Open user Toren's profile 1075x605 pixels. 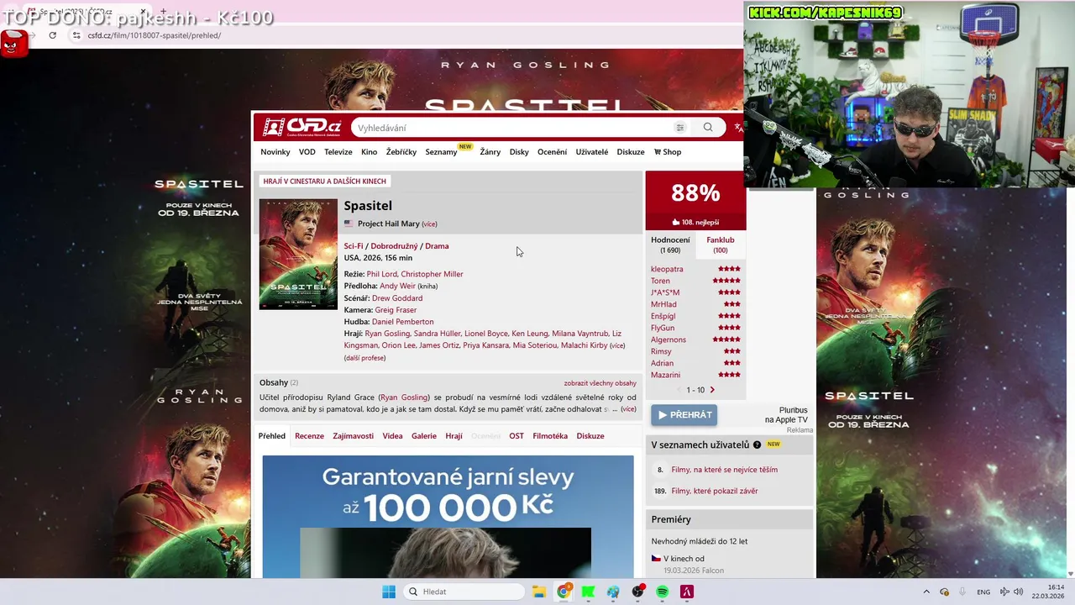click(660, 281)
